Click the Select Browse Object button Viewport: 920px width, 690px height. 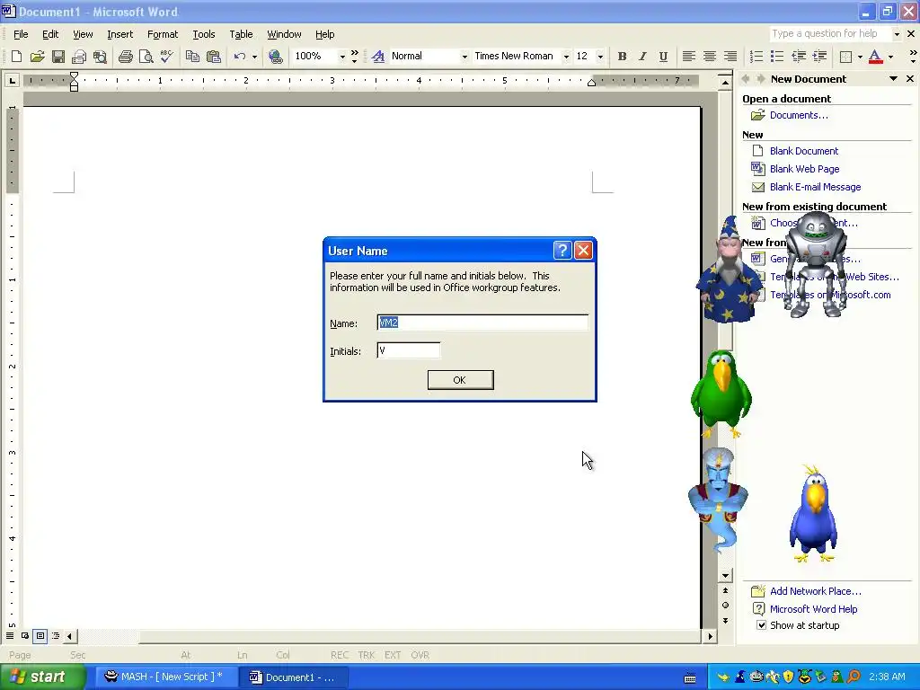pyautogui.click(x=725, y=605)
